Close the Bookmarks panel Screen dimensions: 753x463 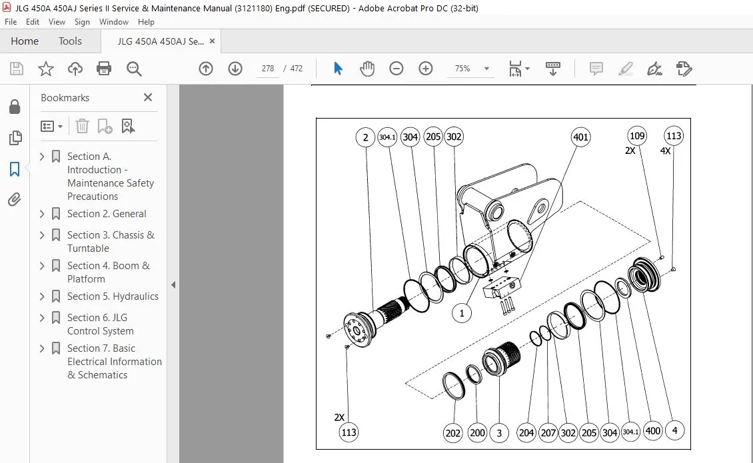(x=148, y=97)
